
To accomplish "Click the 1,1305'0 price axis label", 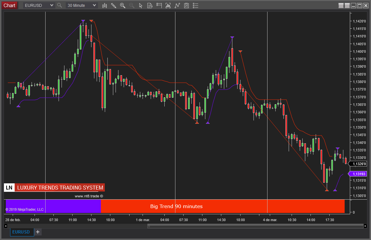I will point(359,196).
